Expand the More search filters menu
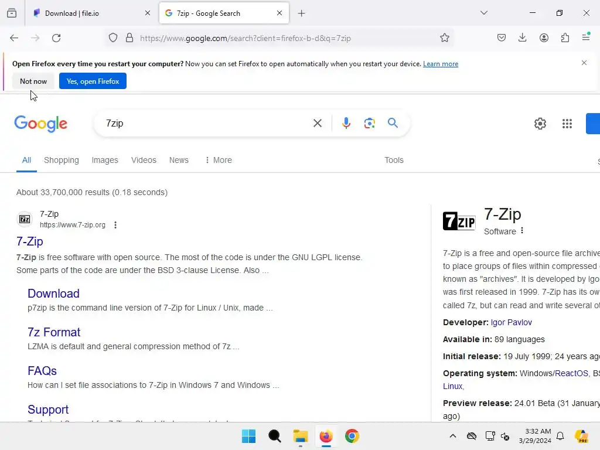 (x=219, y=160)
